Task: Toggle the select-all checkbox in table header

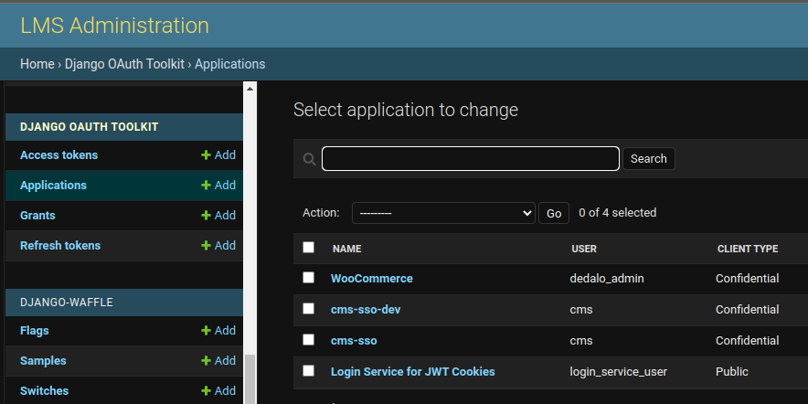Action: [308, 248]
